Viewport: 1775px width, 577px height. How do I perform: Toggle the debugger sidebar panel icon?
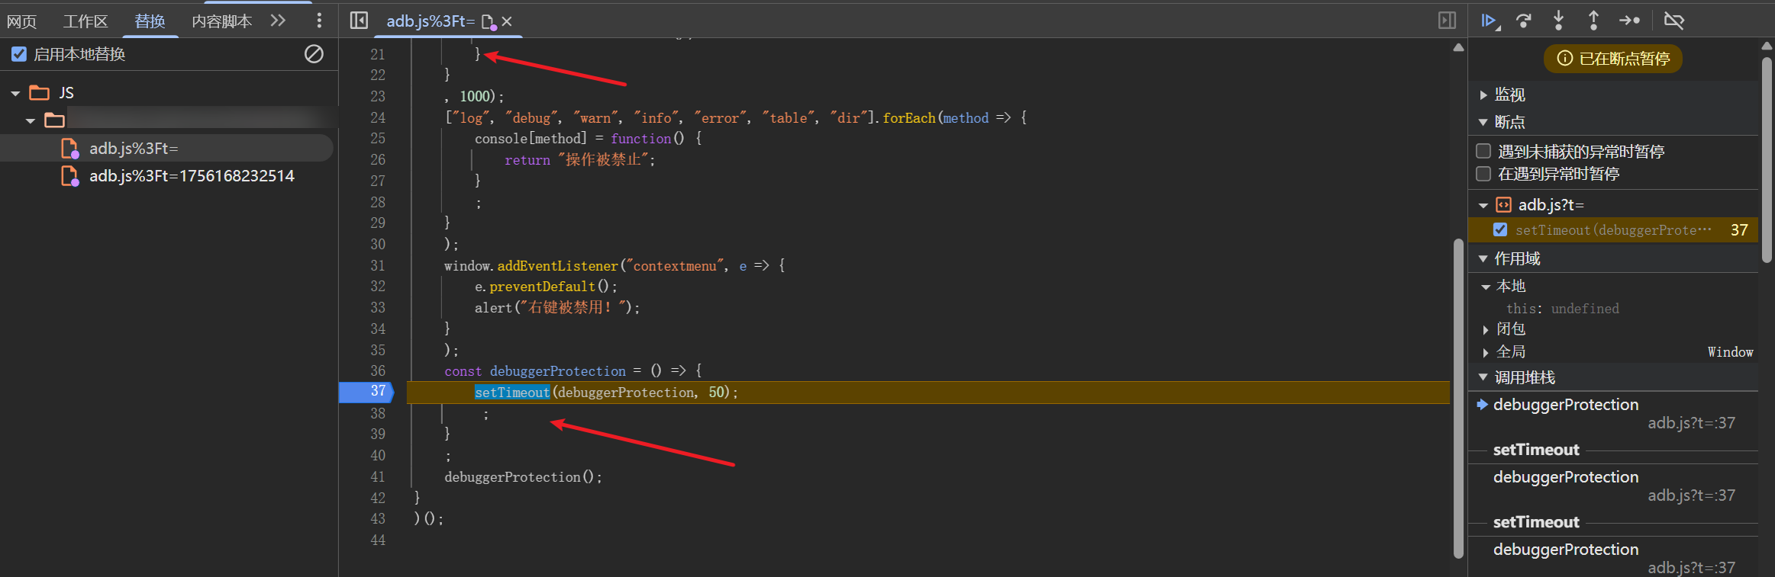coord(1447,21)
